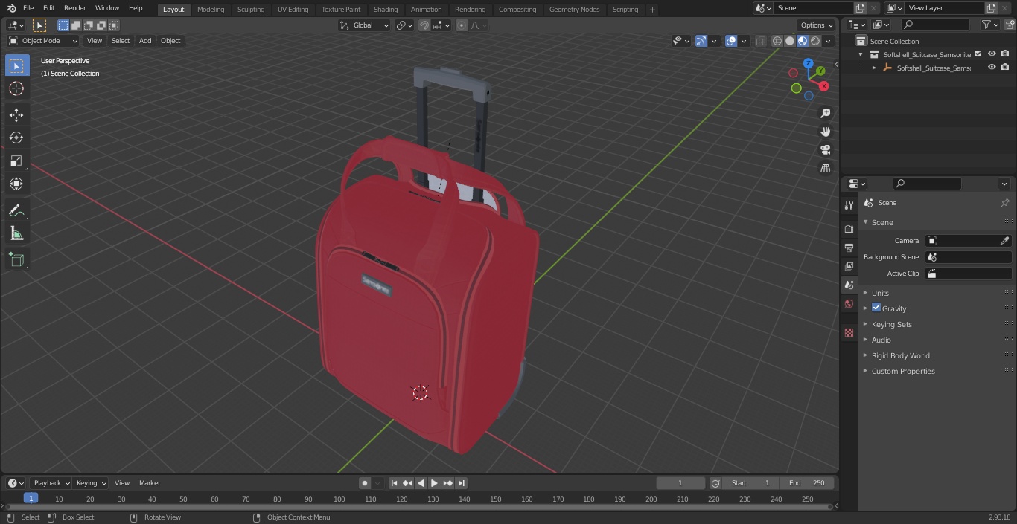Toggle proportional editing button
Screen dimensions: 1017x524
462,25
